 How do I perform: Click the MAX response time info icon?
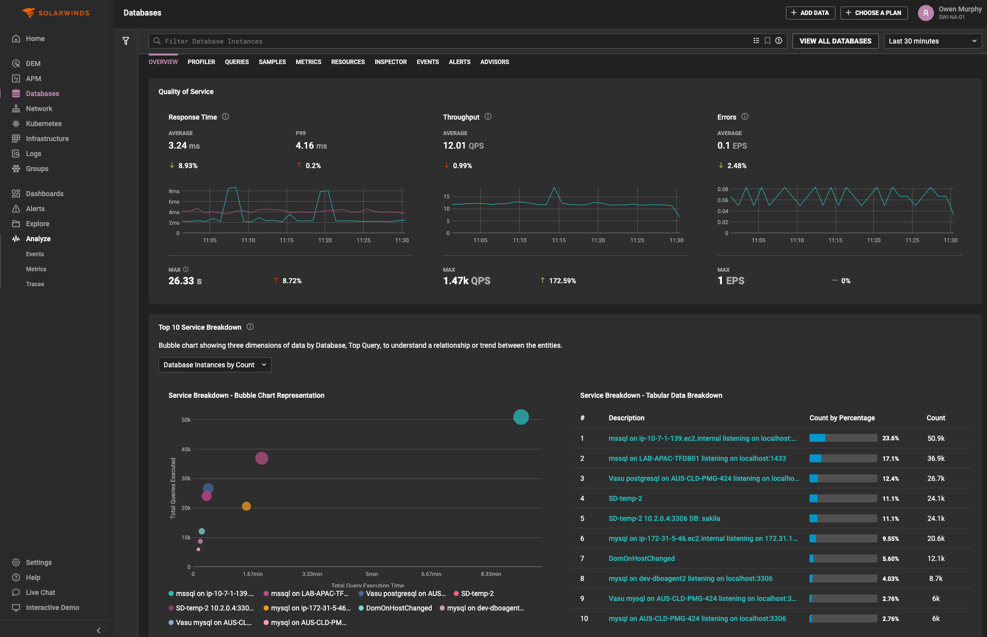coord(186,269)
